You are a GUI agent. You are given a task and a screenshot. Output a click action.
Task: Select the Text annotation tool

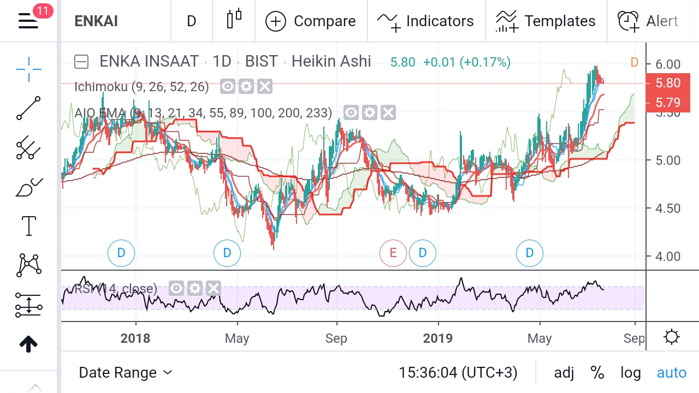pos(28,225)
